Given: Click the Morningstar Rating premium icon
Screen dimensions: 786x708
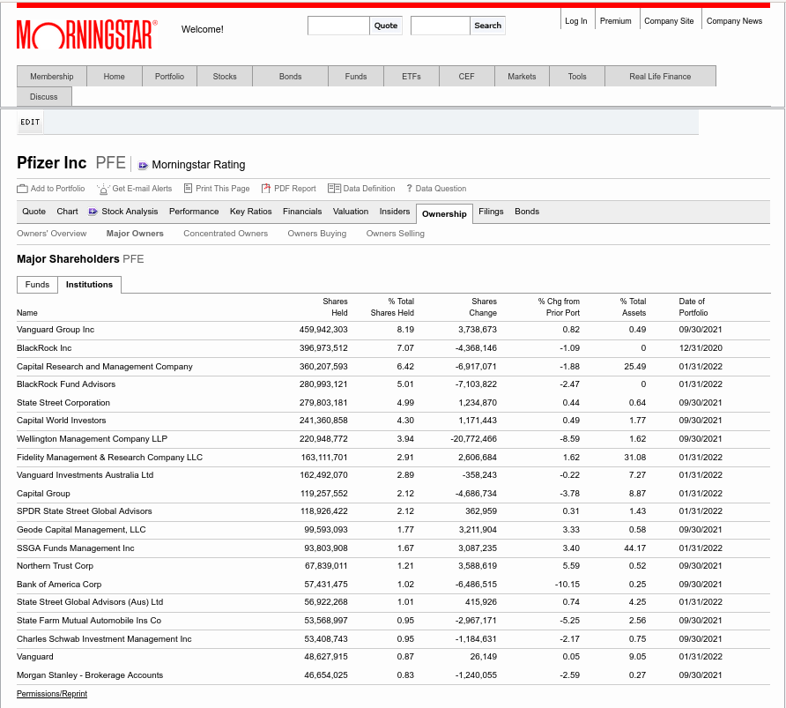Looking at the screenshot, I should click(143, 165).
